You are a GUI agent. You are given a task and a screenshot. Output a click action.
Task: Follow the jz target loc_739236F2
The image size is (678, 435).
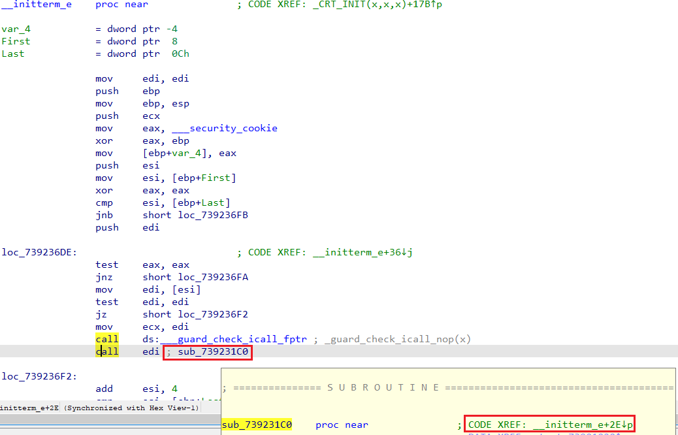(213, 314)
